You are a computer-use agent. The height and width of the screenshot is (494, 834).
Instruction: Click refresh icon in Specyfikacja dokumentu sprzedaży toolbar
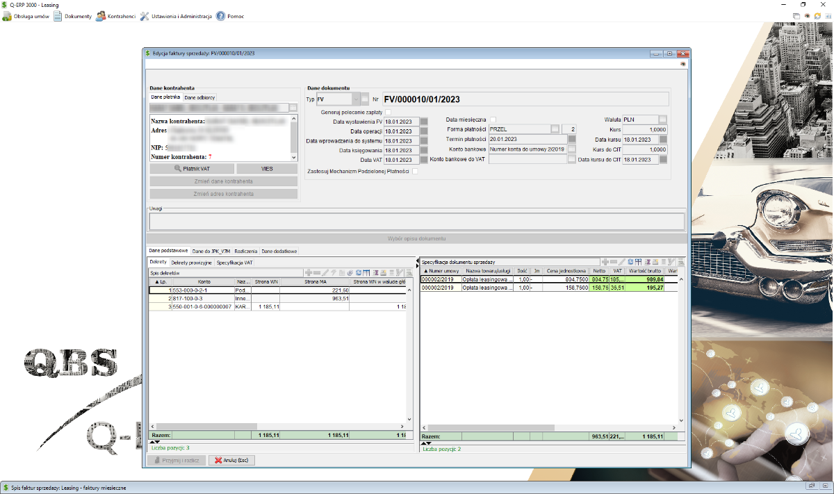click(630, 261)
